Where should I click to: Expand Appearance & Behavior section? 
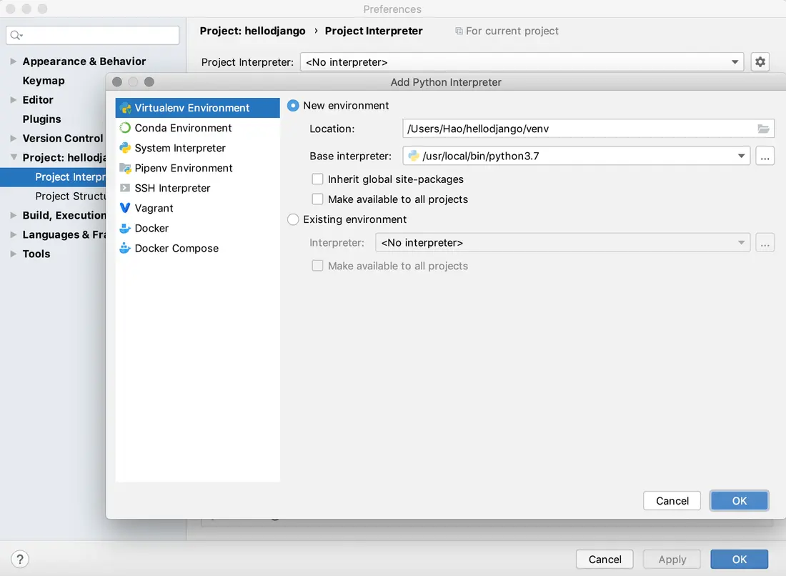(13, 61)
